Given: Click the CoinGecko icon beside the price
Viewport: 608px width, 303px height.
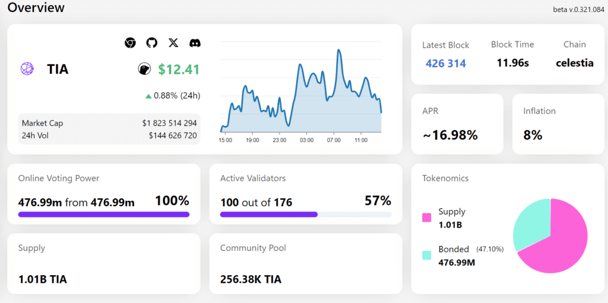Looking at the screenshot, I should click(144, 70).
